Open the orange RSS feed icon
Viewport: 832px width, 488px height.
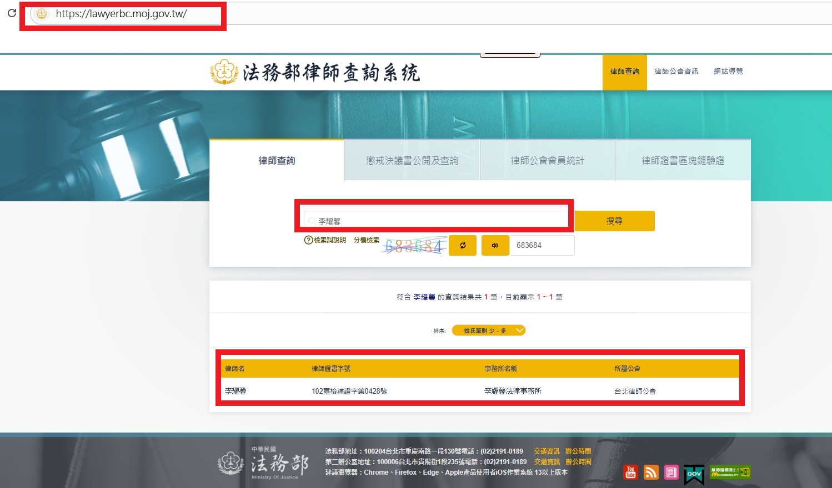coord(651,472)
